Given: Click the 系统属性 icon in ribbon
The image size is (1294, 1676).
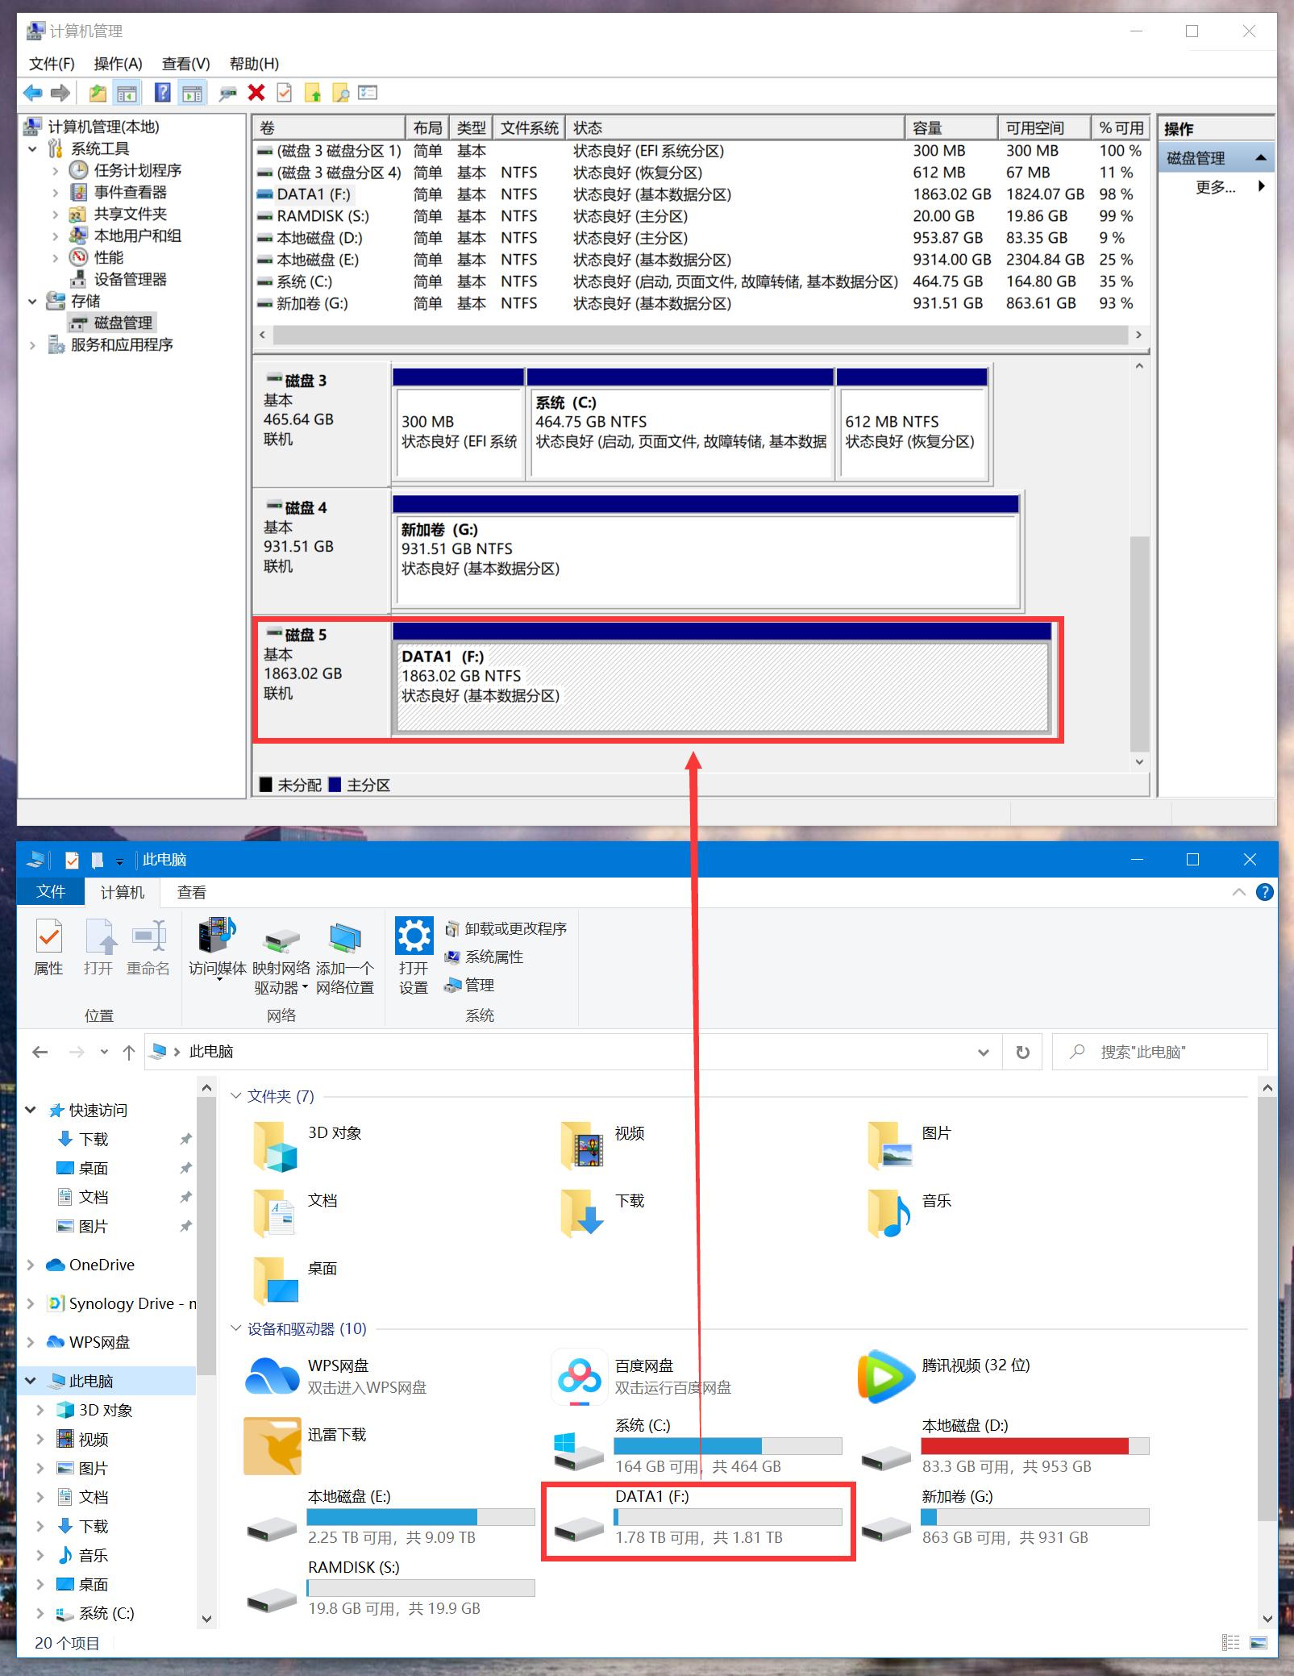Looking at the screenshot, I should [x=454, y=957].
